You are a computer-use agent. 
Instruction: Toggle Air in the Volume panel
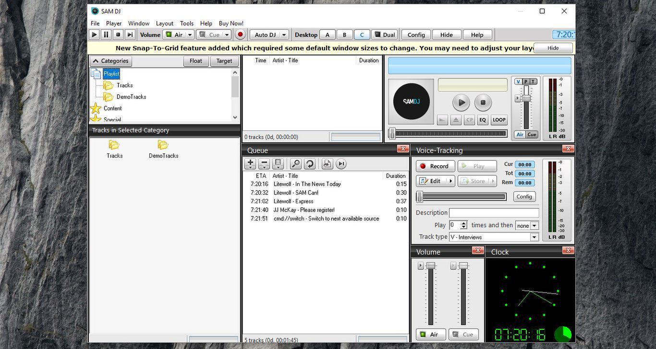[430, 335]
